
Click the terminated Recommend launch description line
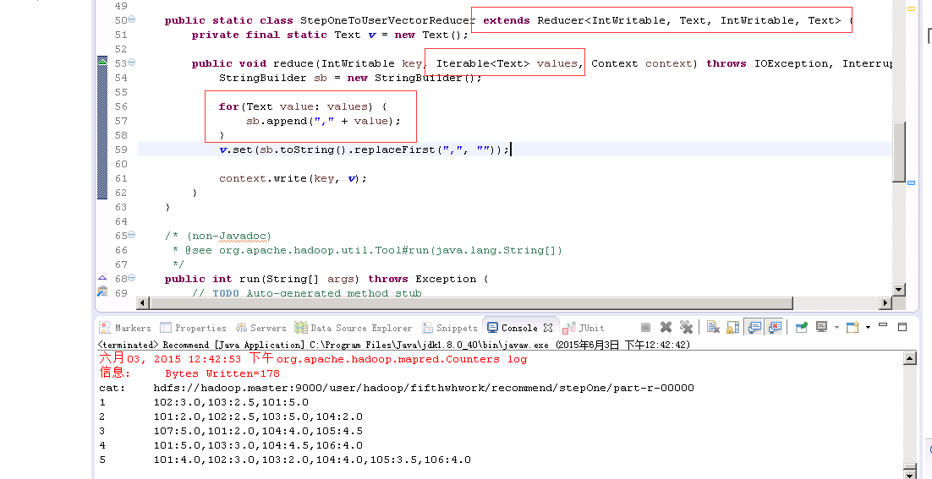(394, 345)
